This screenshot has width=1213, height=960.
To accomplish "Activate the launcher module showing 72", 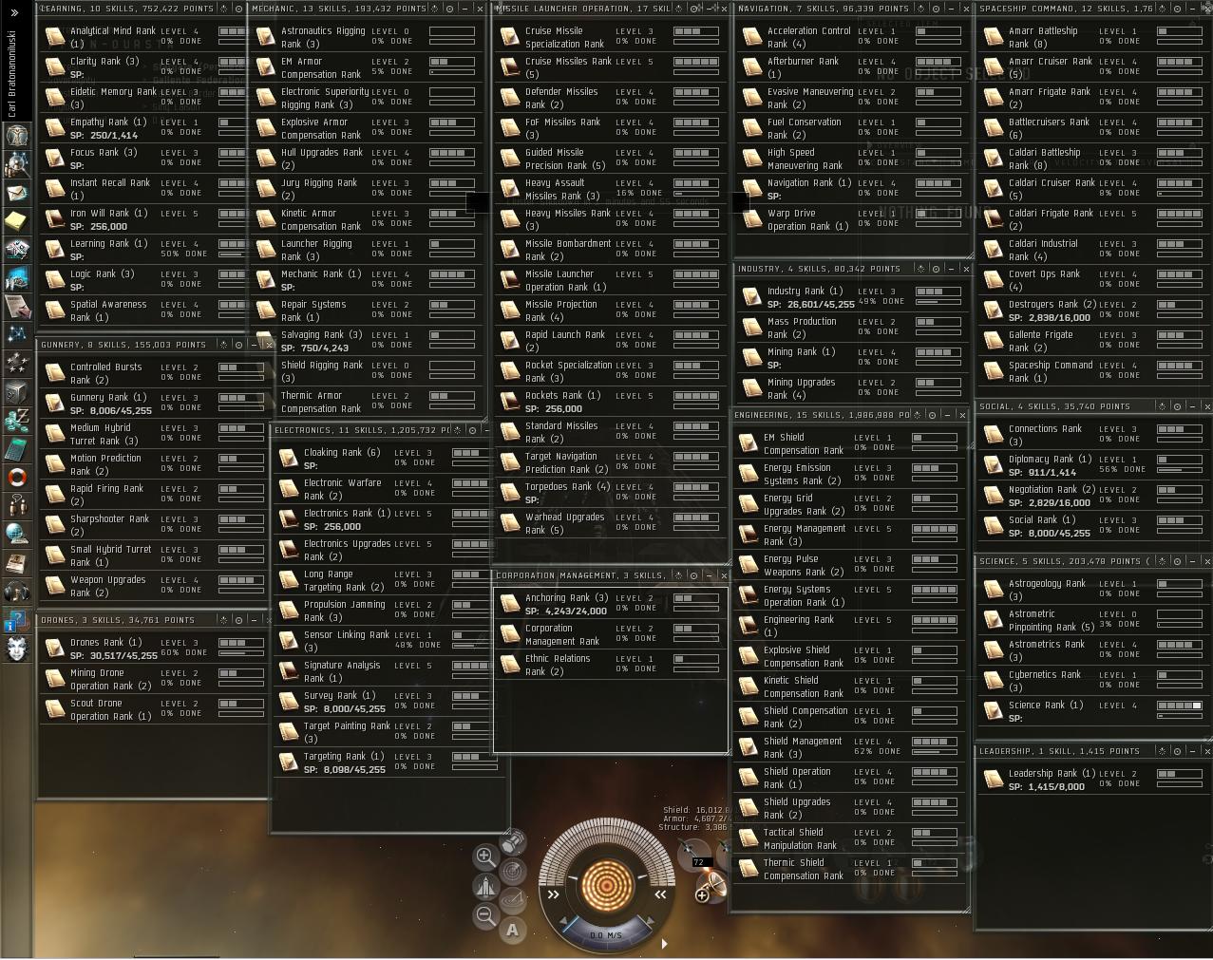I will pyautogui.click(x=694, y=856).
